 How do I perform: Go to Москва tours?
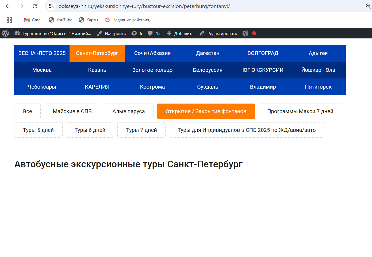(x=42, y=70)
